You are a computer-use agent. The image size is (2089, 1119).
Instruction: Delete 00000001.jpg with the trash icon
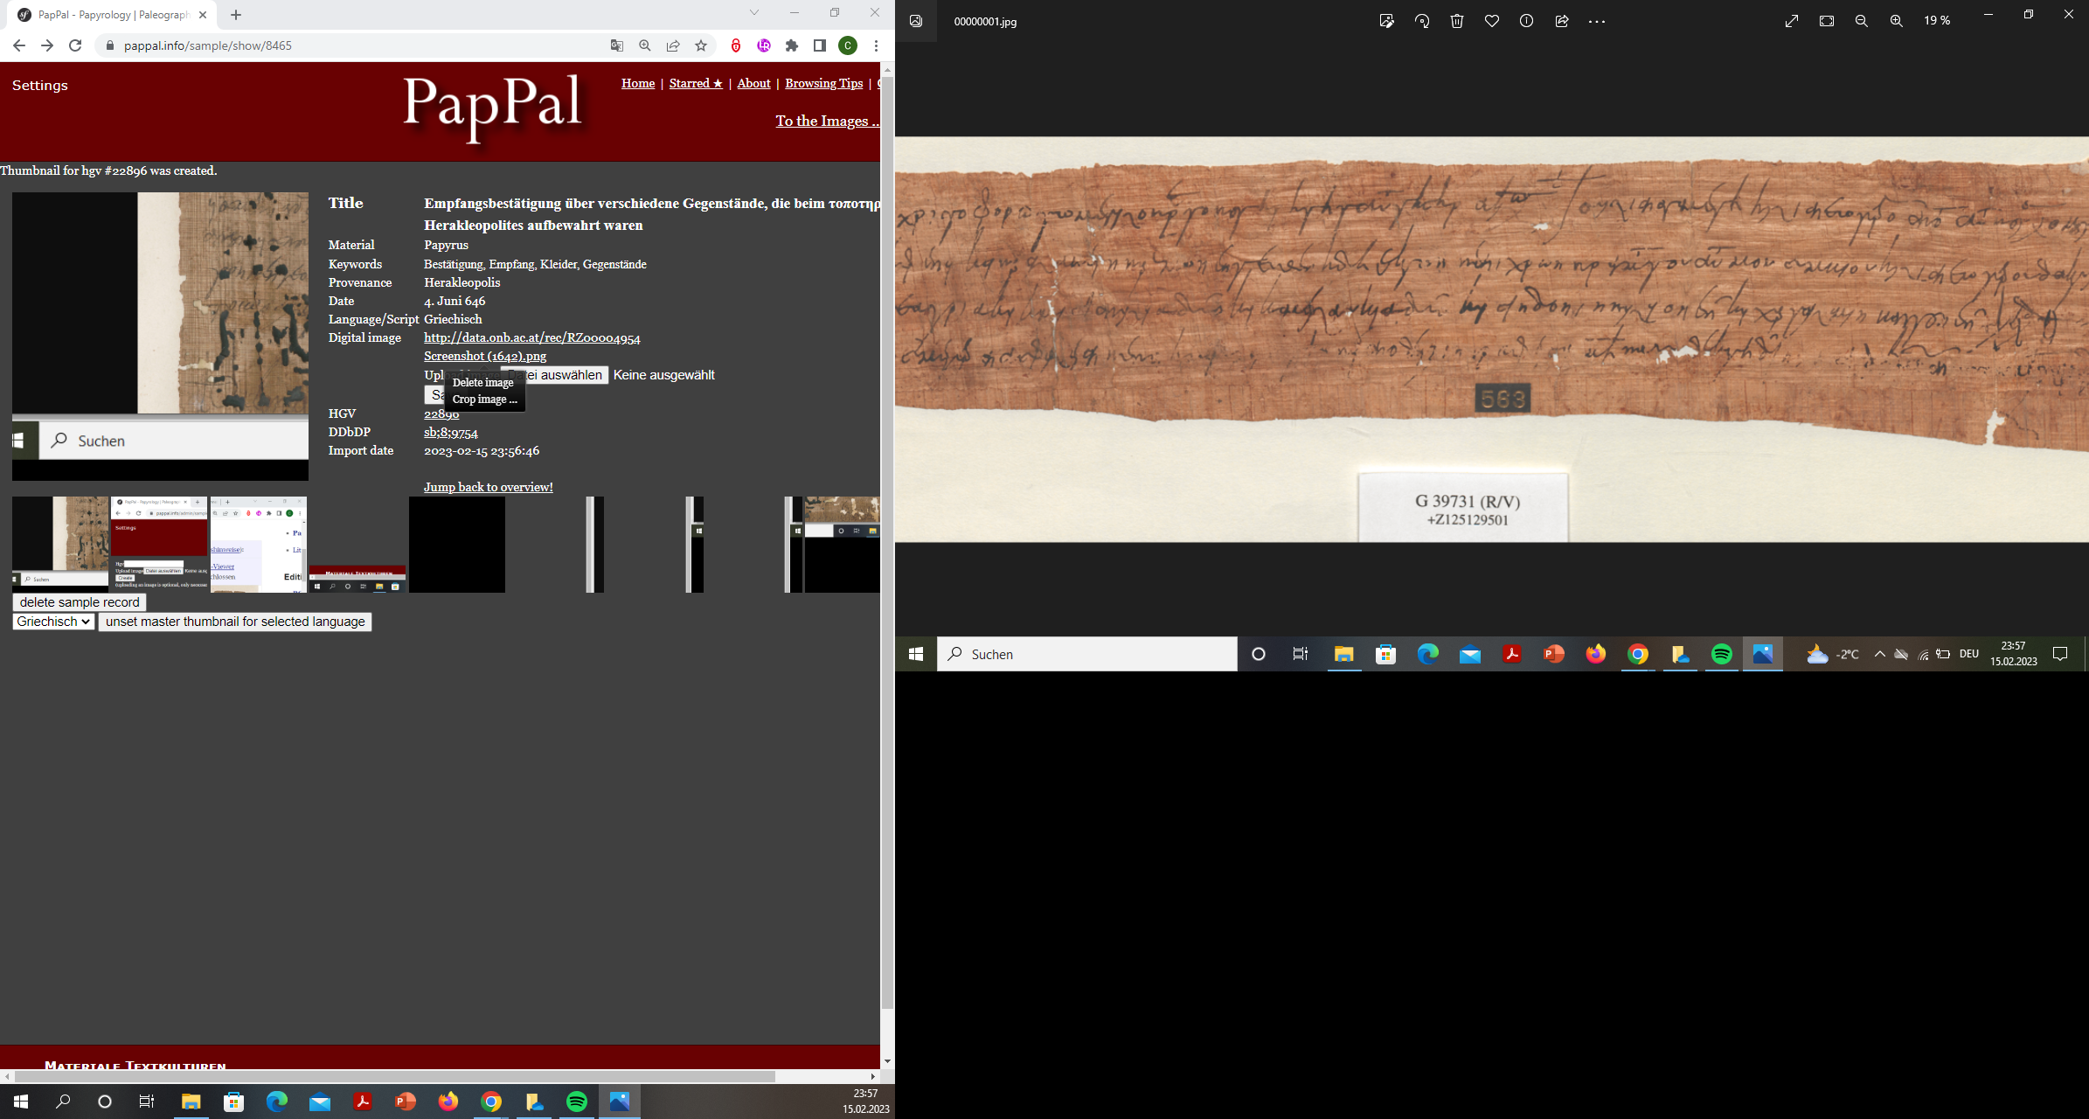1457,21
